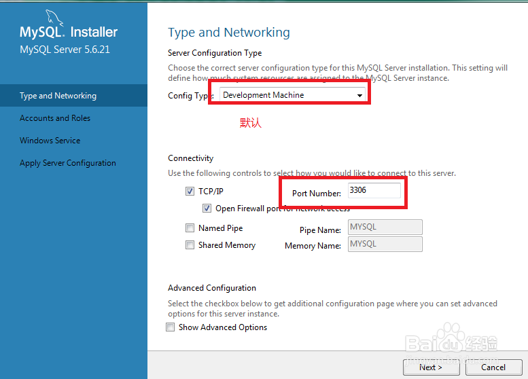Click the Memory Name: label
The height and width of the screenshot is (379, 528).
coord(313,246)
